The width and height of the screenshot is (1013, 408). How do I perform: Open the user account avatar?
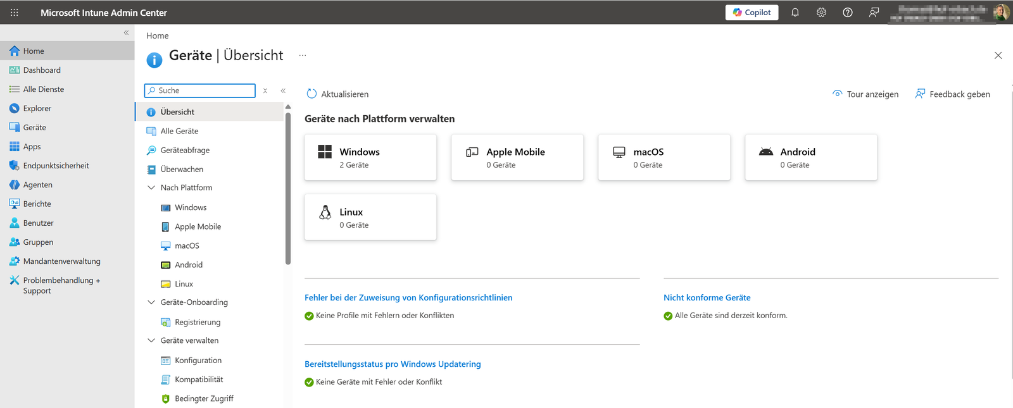point(1000,12)
